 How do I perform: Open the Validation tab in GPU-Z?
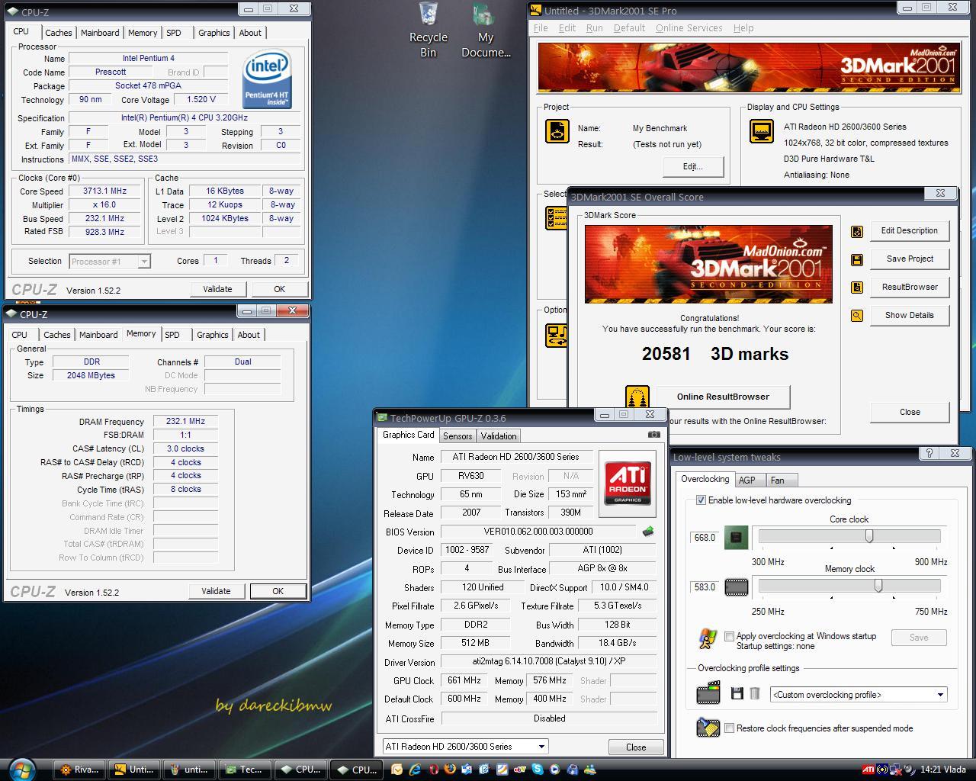[499, 436]
